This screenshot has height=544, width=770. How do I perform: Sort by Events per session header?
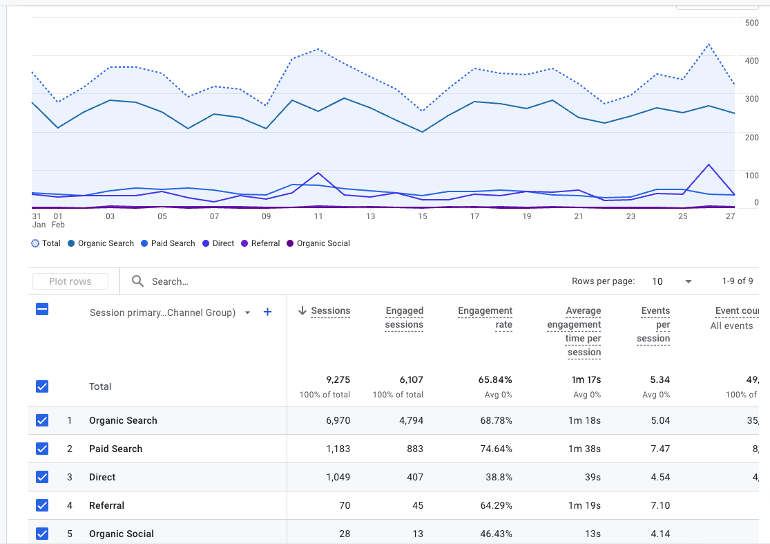653,324
